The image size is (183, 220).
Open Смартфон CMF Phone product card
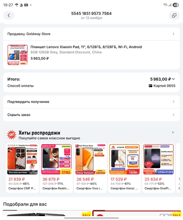22,168
